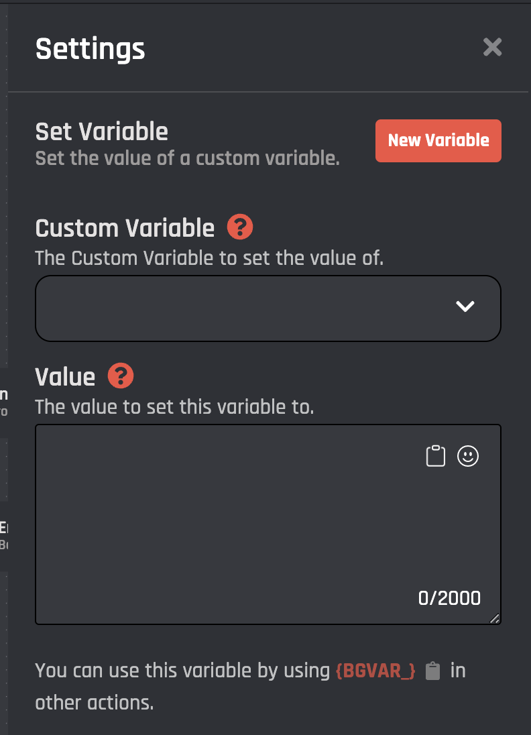
Task: Close the Settings panel with the X
Action: click(x=492, y=47)
